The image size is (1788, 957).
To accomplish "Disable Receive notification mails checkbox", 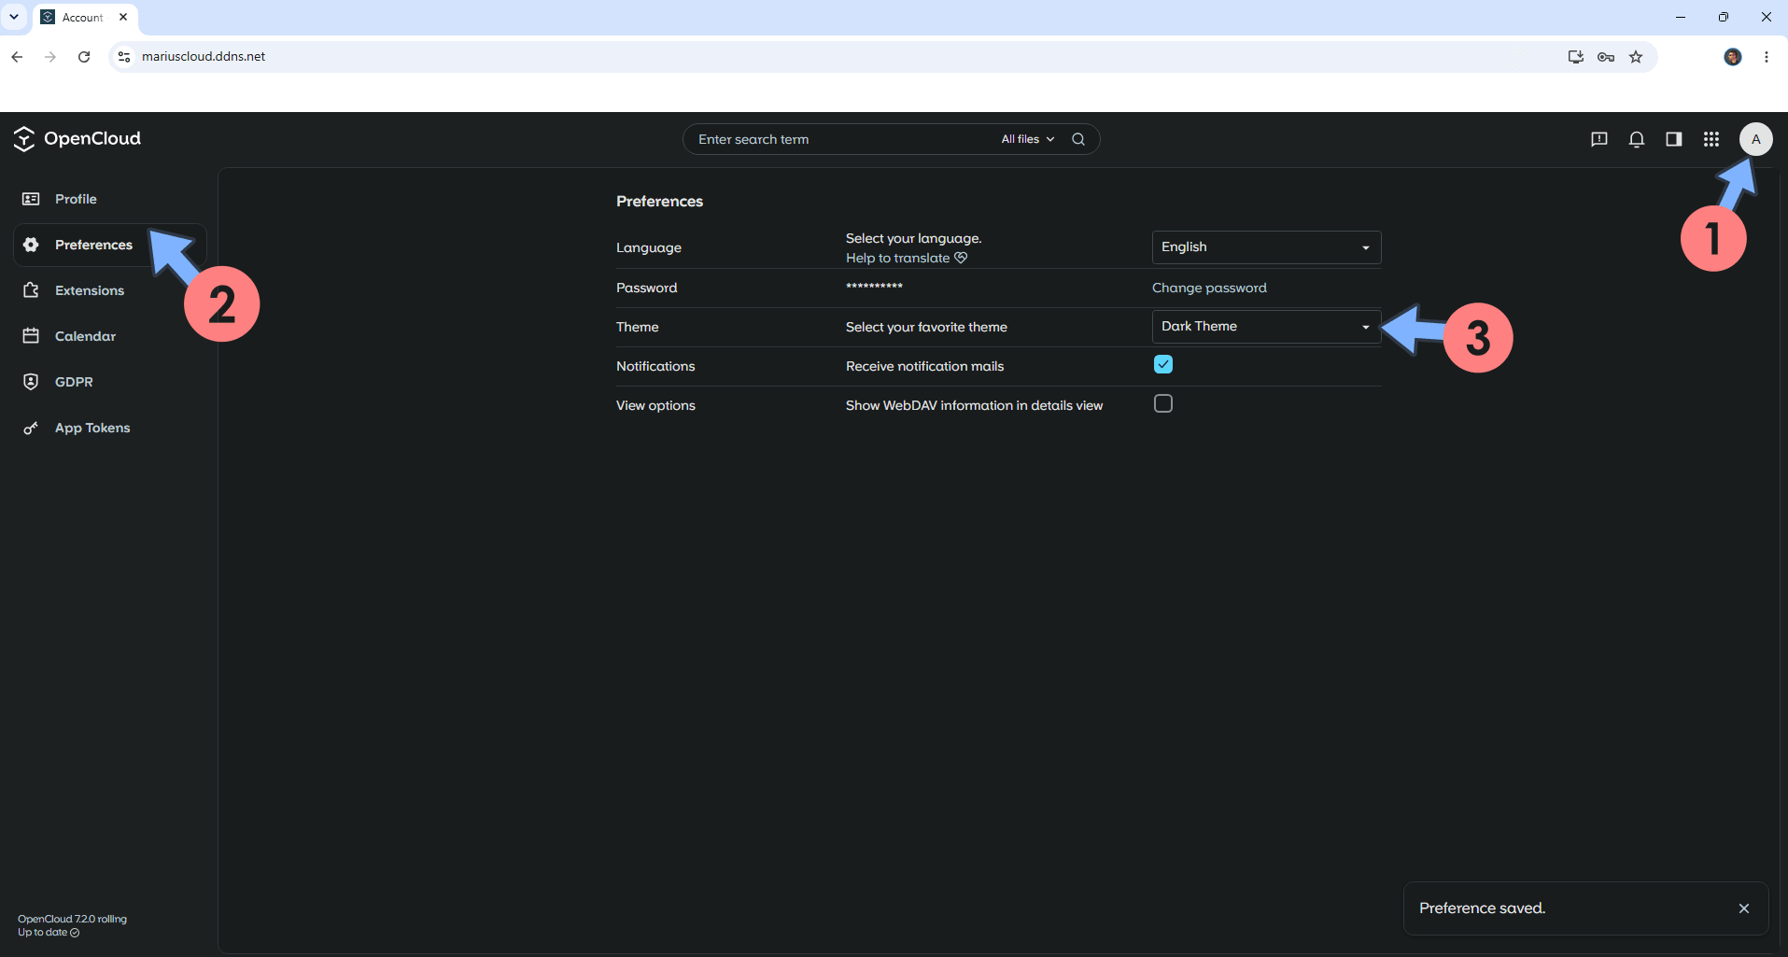I will click(1163, 364).
